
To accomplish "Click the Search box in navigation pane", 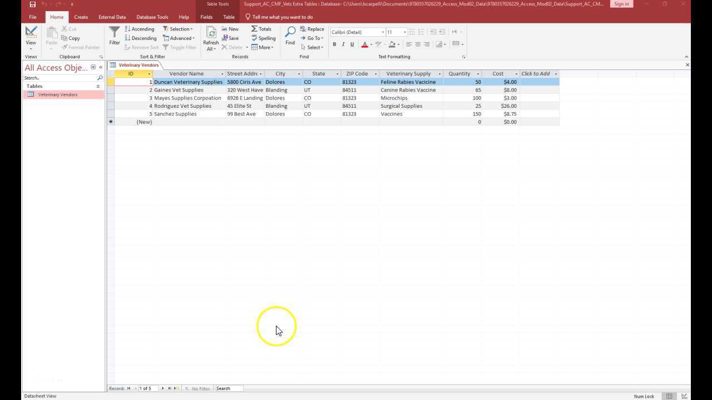I will coord(56,77).
